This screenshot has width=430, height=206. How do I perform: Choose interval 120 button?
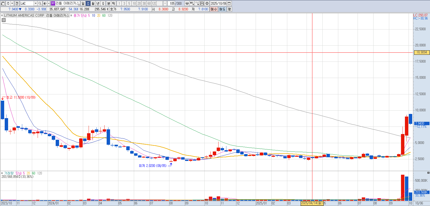click(x=154, y=3)
